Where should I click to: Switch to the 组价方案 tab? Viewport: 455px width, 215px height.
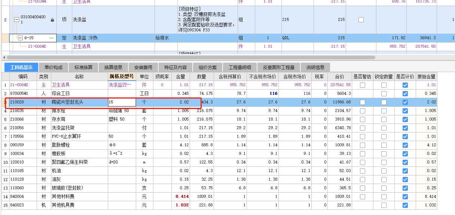click(208, 68)
